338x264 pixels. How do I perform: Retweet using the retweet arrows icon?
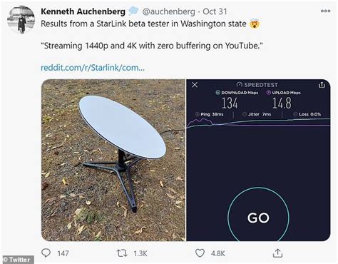point(122,253)
